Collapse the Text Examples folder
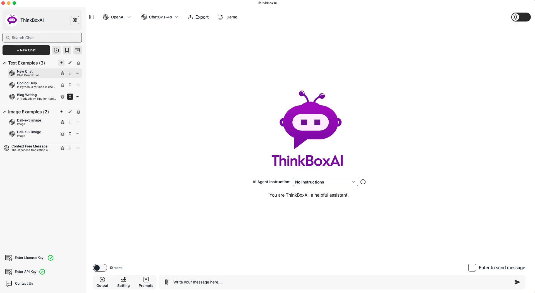Screen dimensions: 535x293 (x=5, y=63)
